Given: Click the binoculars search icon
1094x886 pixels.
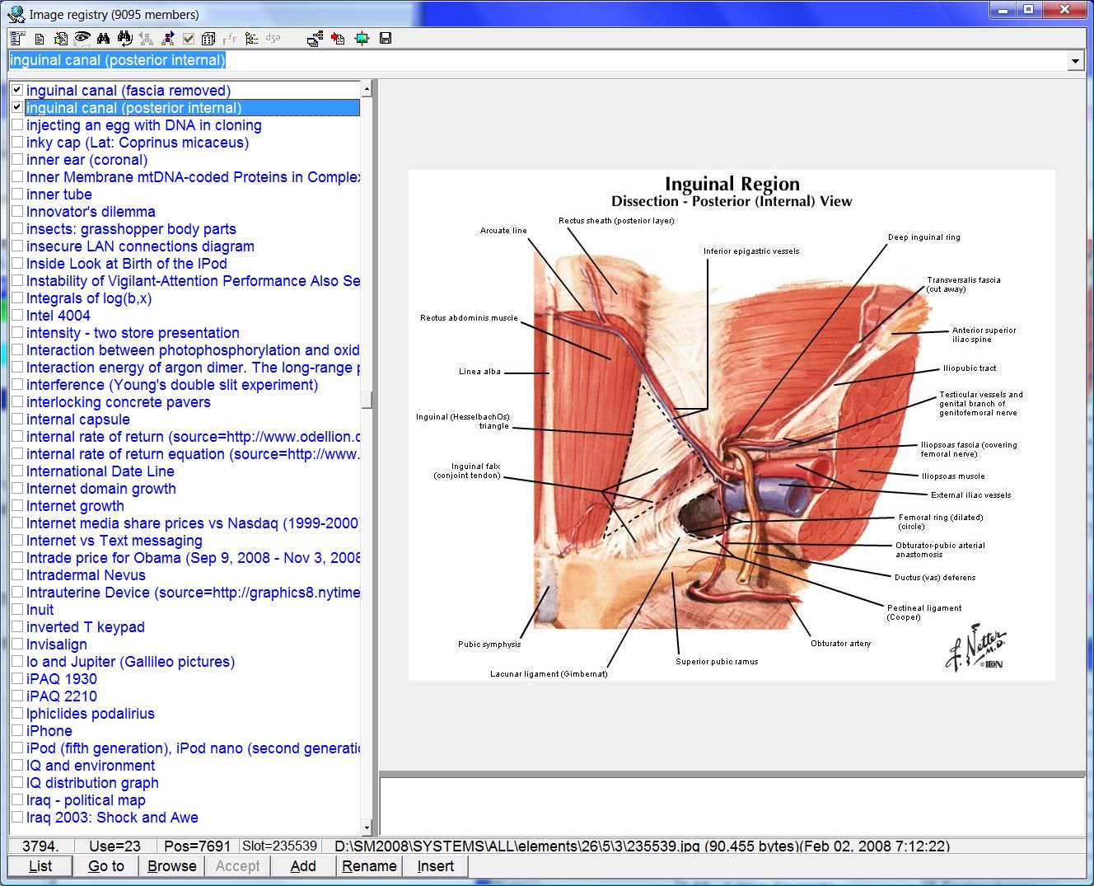Looking at the screenshot, I should tap(103, 39).
